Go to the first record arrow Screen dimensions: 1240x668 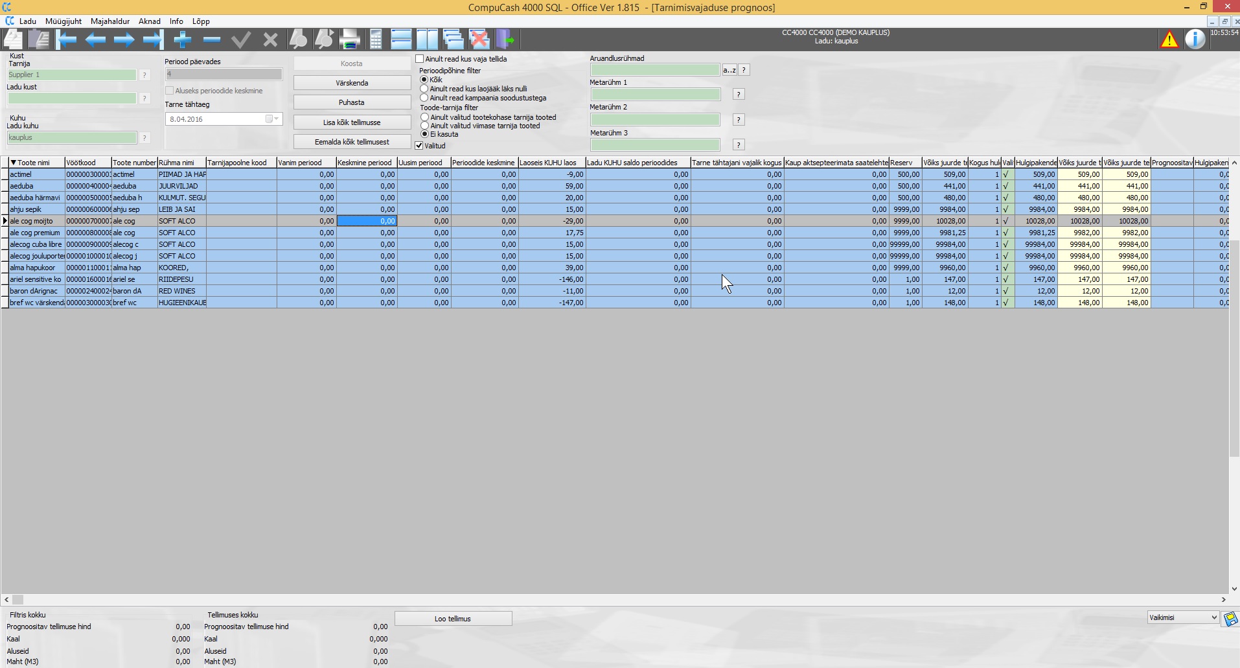click(x=66, y=40)
